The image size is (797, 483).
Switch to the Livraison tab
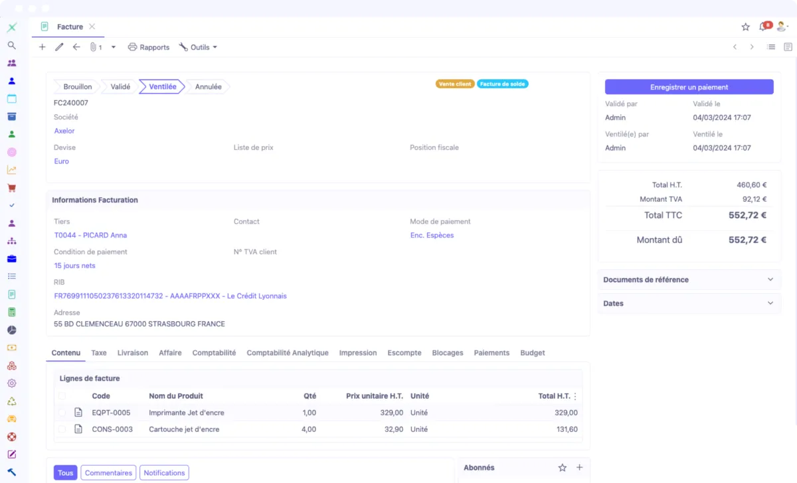pyautogui.click(x=133, y=353)
